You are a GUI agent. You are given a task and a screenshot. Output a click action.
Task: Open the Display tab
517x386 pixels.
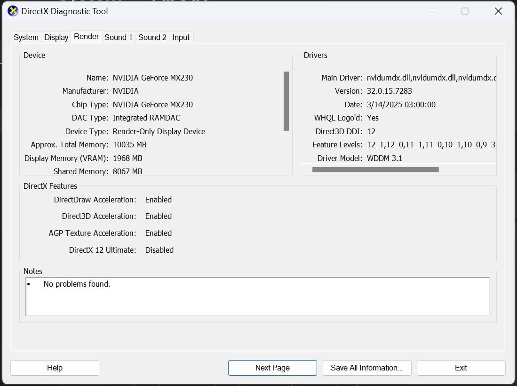pyautogui.click(x=56, y=37)
